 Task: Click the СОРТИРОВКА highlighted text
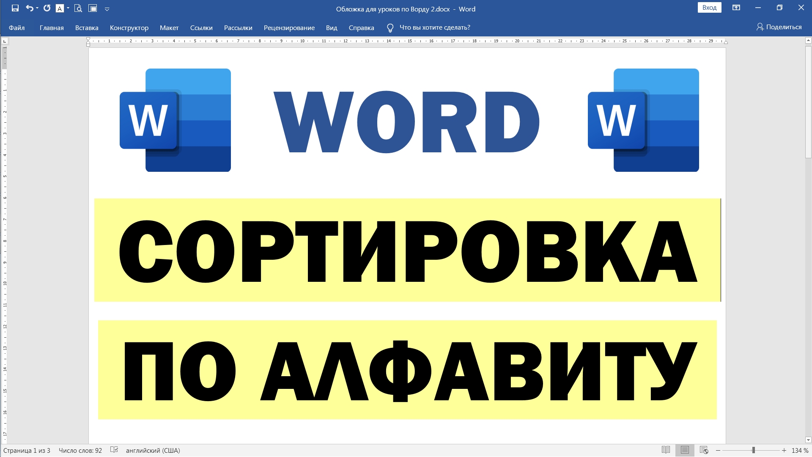(408, 251)
